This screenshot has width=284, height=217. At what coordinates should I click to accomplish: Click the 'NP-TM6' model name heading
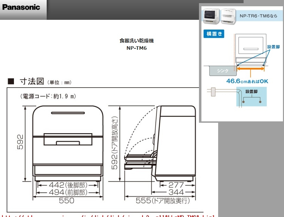point(137,48)
